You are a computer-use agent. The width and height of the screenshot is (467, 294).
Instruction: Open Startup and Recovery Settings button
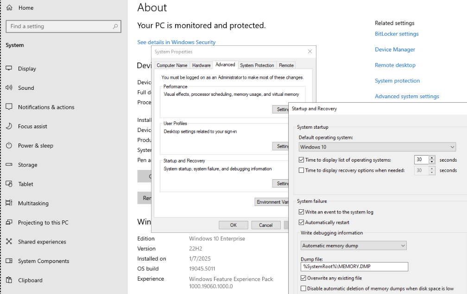coord(281,183)
